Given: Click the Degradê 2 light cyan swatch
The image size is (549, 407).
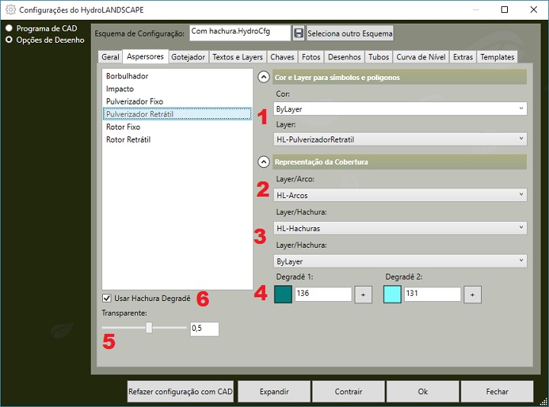Looking at the screenshot, I should click(x=392, y=295).
